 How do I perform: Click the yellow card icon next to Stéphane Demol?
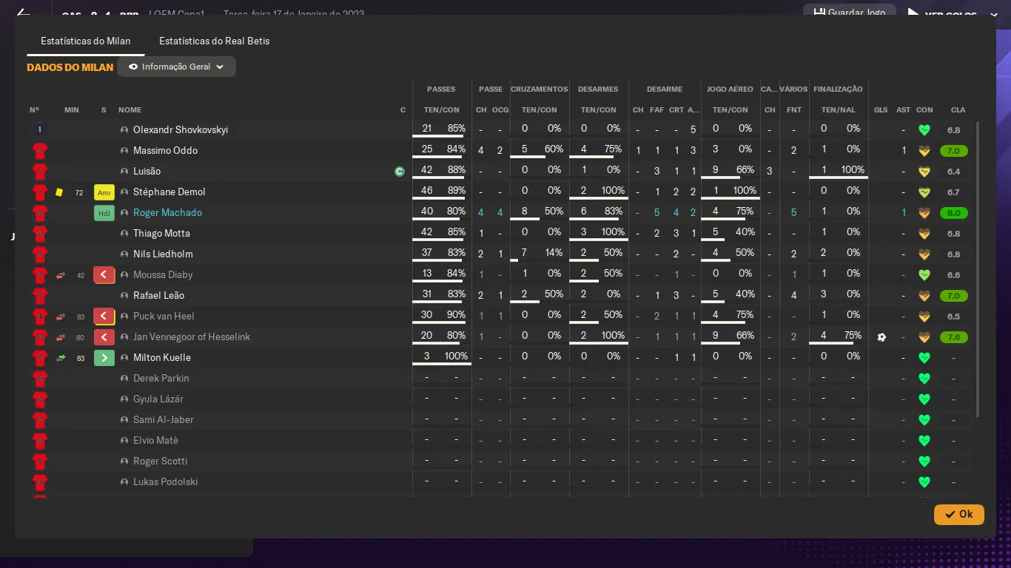59,192
